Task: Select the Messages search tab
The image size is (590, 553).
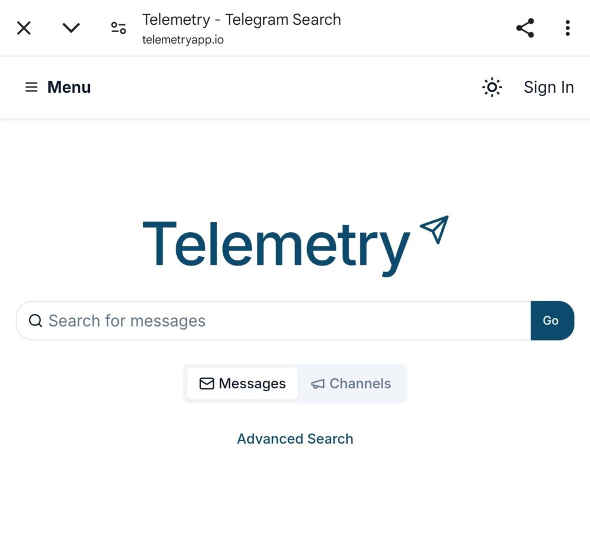Action: pyautogui.click(x=243, y=384)
